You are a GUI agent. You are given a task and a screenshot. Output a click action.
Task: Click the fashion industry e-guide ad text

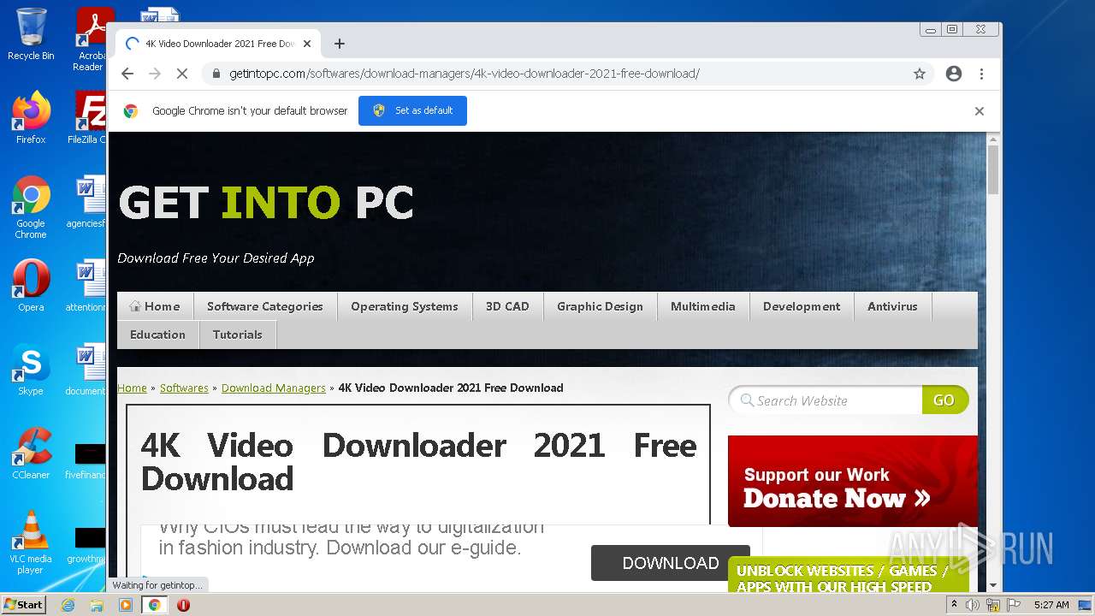click(351, 537)
